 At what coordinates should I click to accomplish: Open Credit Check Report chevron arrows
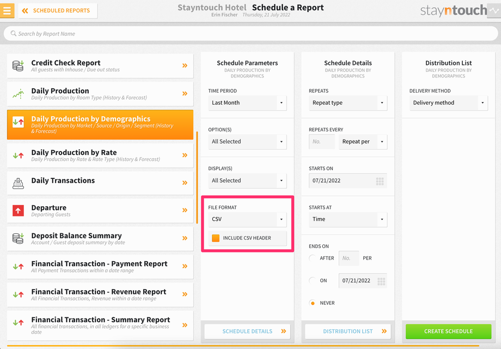click(185, 65)
